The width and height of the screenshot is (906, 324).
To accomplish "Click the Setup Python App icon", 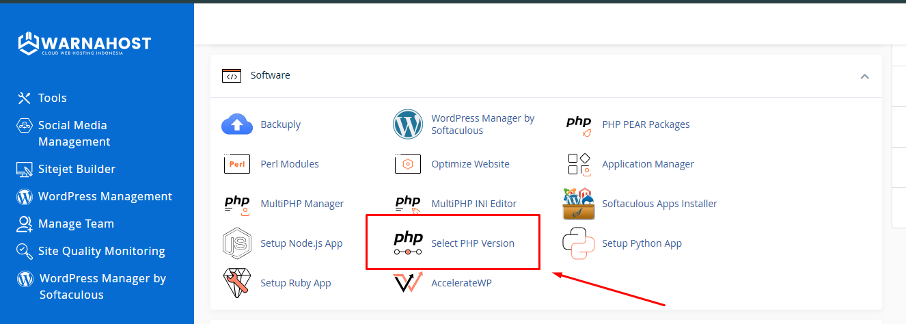I will (x=579, y=243).
